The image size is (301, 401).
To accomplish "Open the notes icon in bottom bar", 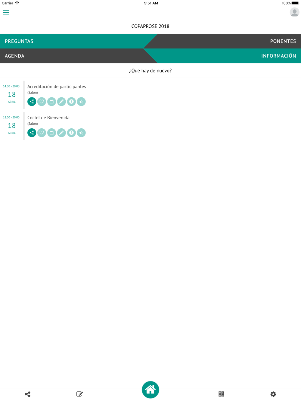I will 79,394.
